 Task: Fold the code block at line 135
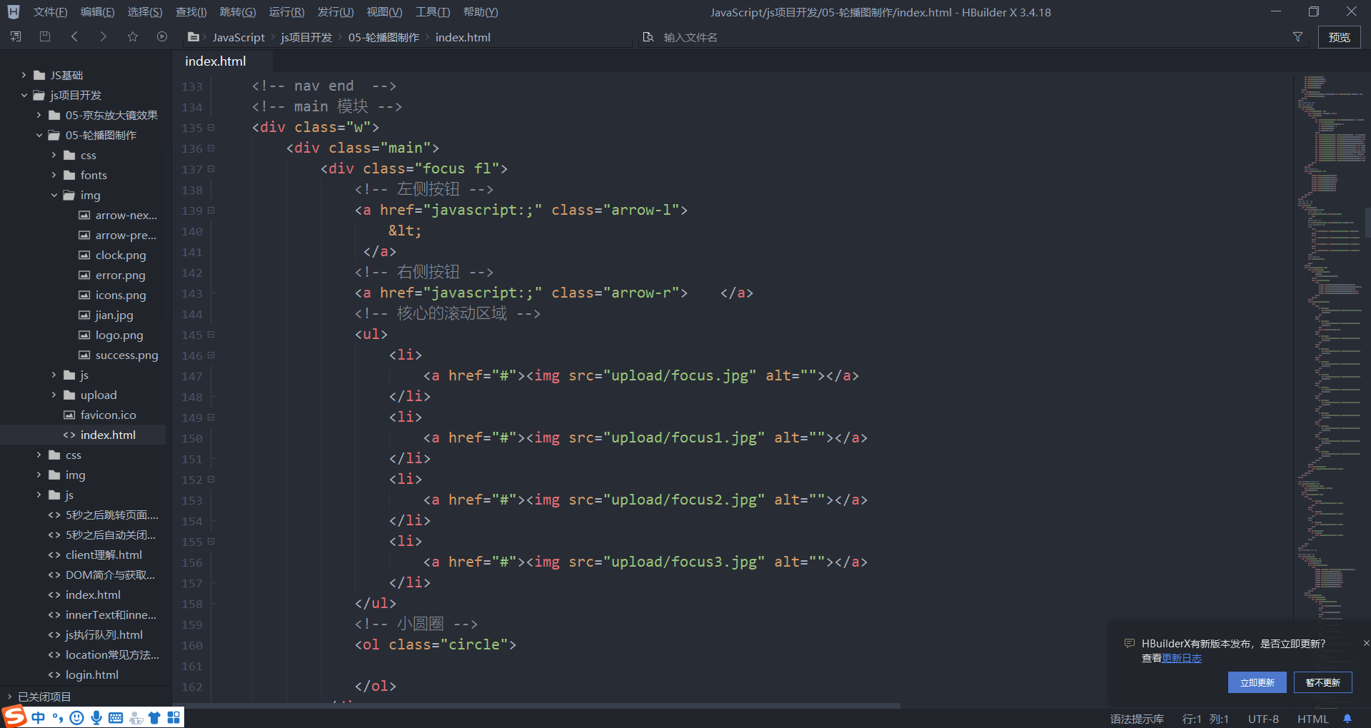point(211,128)
